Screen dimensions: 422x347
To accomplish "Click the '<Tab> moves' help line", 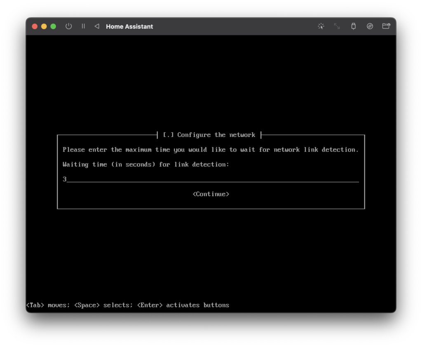I will [x=128, y=305].
